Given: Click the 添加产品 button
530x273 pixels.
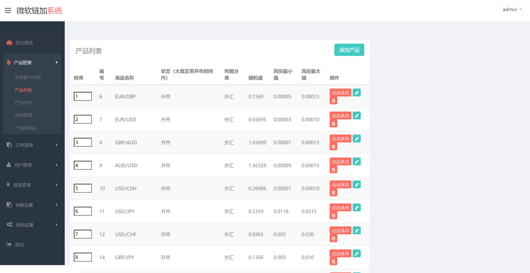Looking at the screenshot, I should coord(349,50).
